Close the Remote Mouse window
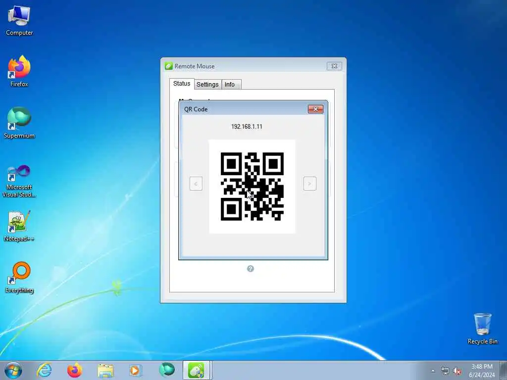Image resolution: width=507 pixels, height=380 pixels. coord(334,66)
